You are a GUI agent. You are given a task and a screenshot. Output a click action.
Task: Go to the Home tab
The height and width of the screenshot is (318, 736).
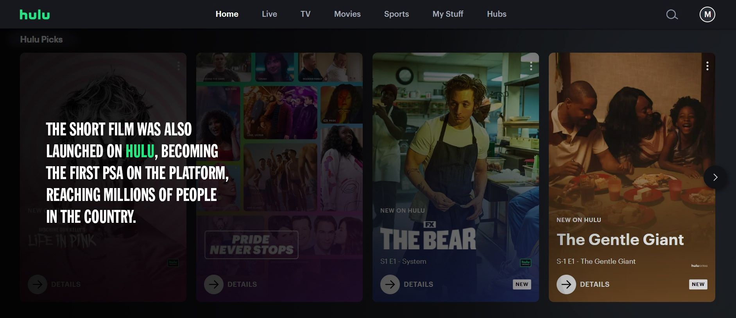coord(227,14)
